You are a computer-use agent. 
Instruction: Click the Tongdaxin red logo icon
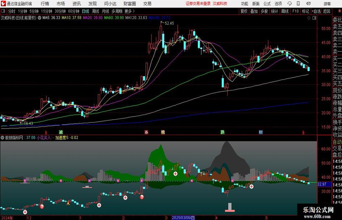click(3, 4)
